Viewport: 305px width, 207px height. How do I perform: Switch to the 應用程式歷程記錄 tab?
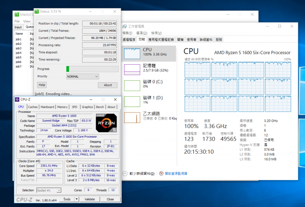pyautogui.click(x=161, y=40)
